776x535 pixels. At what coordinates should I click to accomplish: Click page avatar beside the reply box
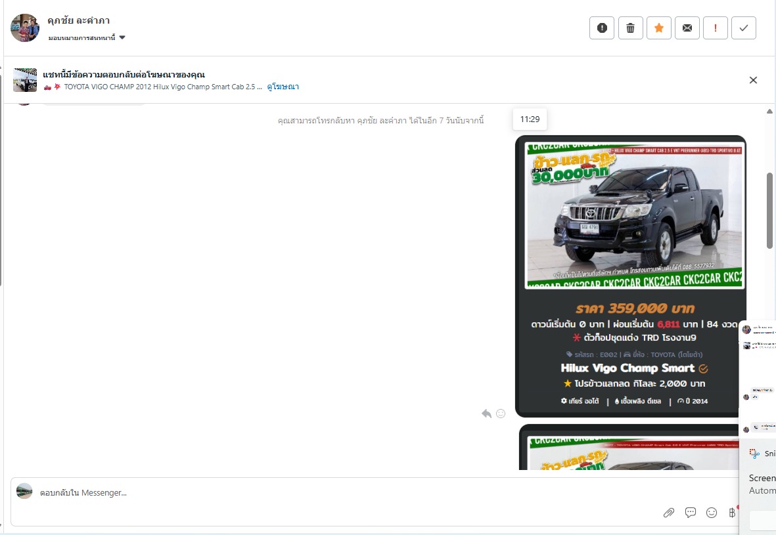[24, 491]
